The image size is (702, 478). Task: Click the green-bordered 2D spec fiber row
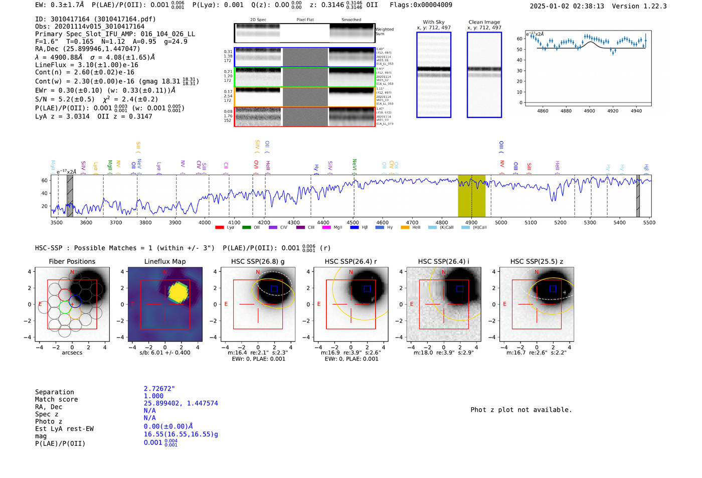point(304,77)
